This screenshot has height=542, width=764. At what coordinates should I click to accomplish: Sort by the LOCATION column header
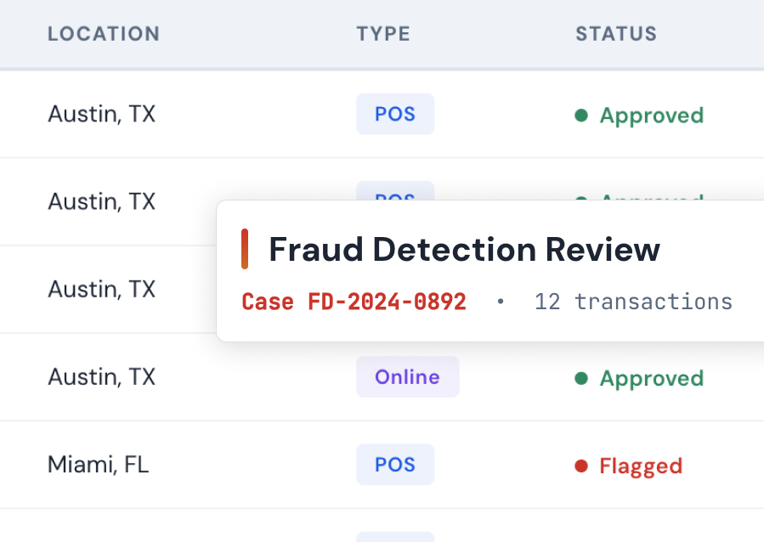(x=104, y=34)
